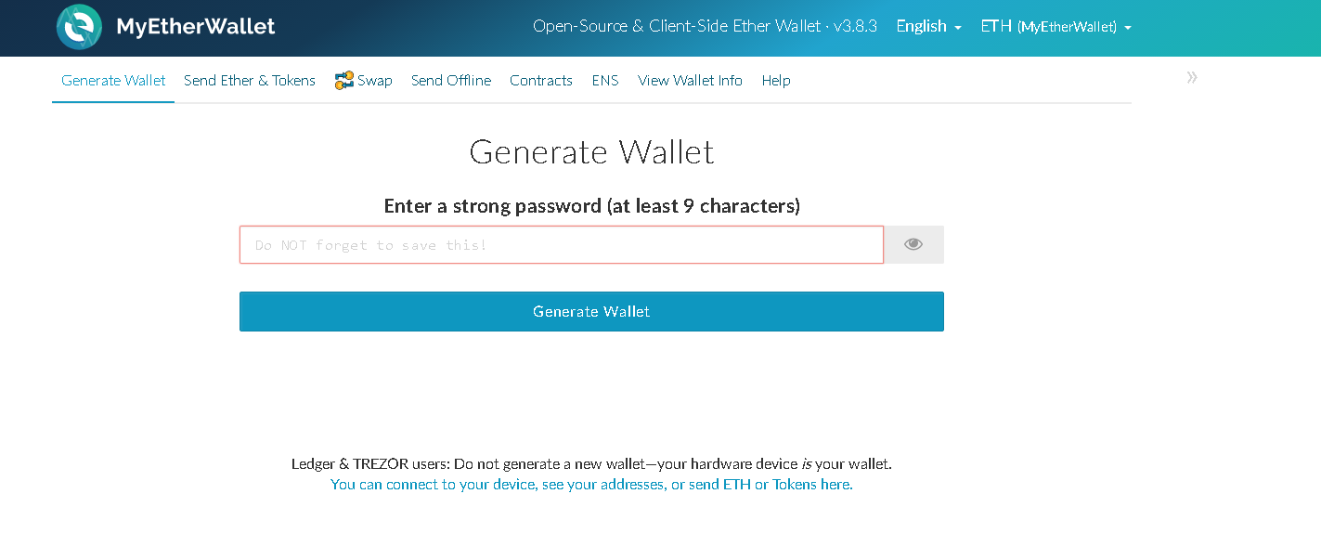This screenshot has width=1321, height=559.
Task: Follow the connect to your device link
Action: point(591,485)
